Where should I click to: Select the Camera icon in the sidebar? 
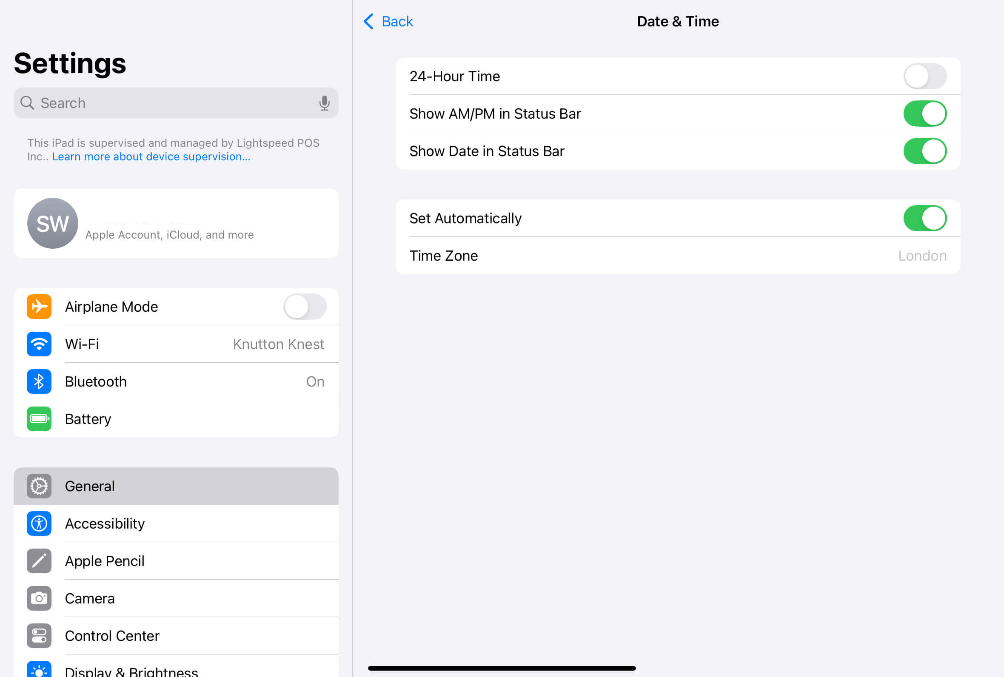coord(39,598)
